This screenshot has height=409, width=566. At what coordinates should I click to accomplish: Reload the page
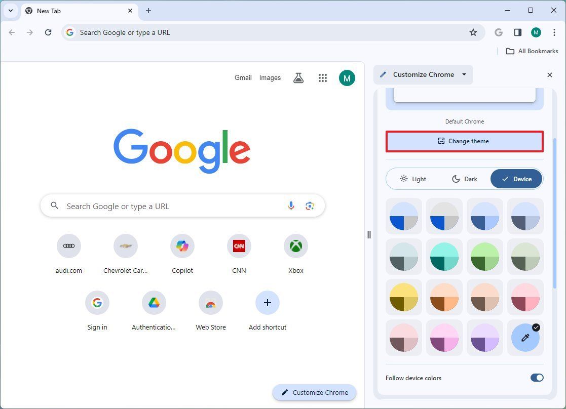48,32
